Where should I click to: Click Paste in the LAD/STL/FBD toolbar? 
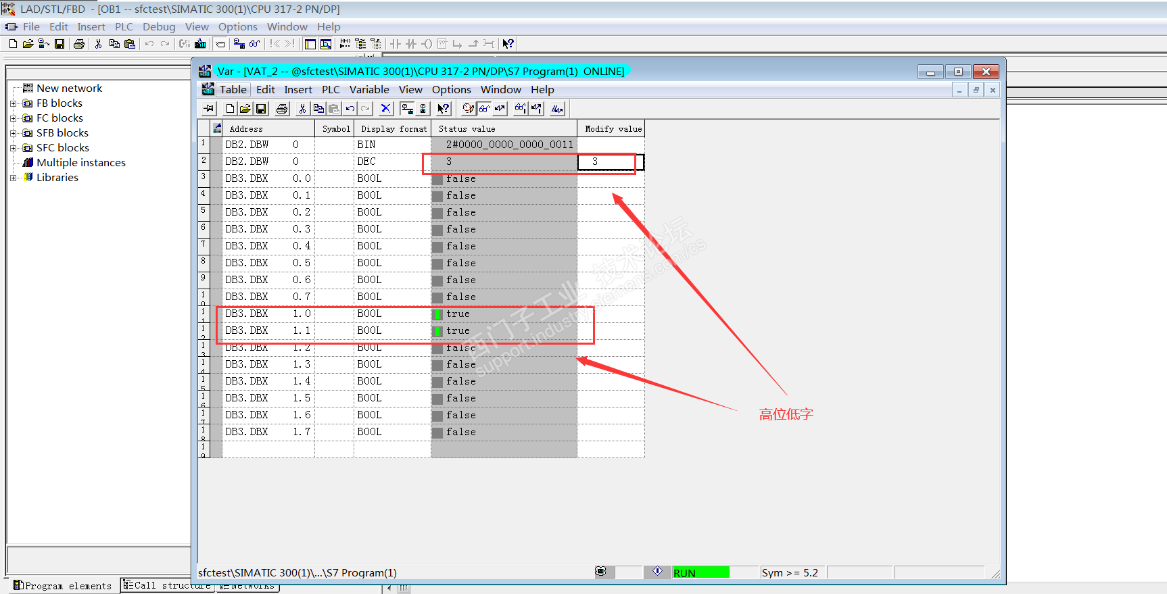pyautogui.click(x=130, y=44)
